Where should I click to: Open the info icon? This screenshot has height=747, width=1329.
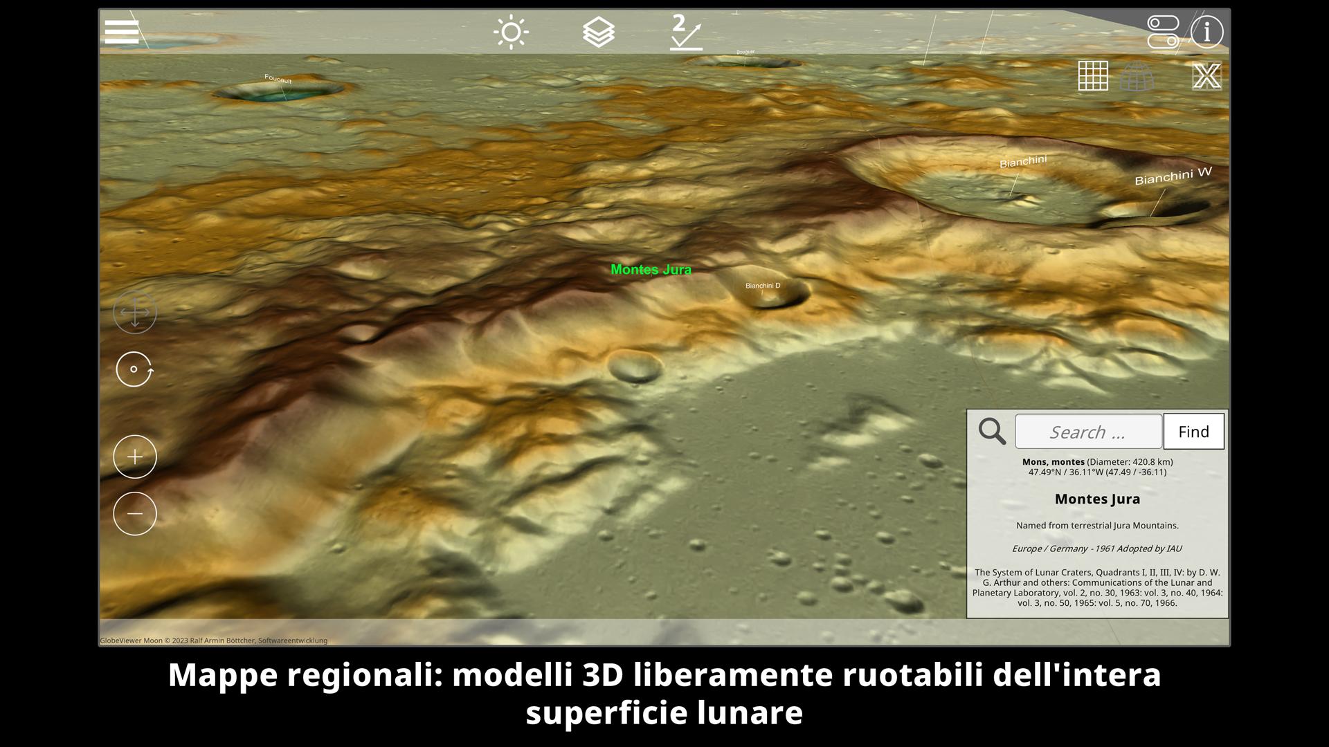(1207, 32)
